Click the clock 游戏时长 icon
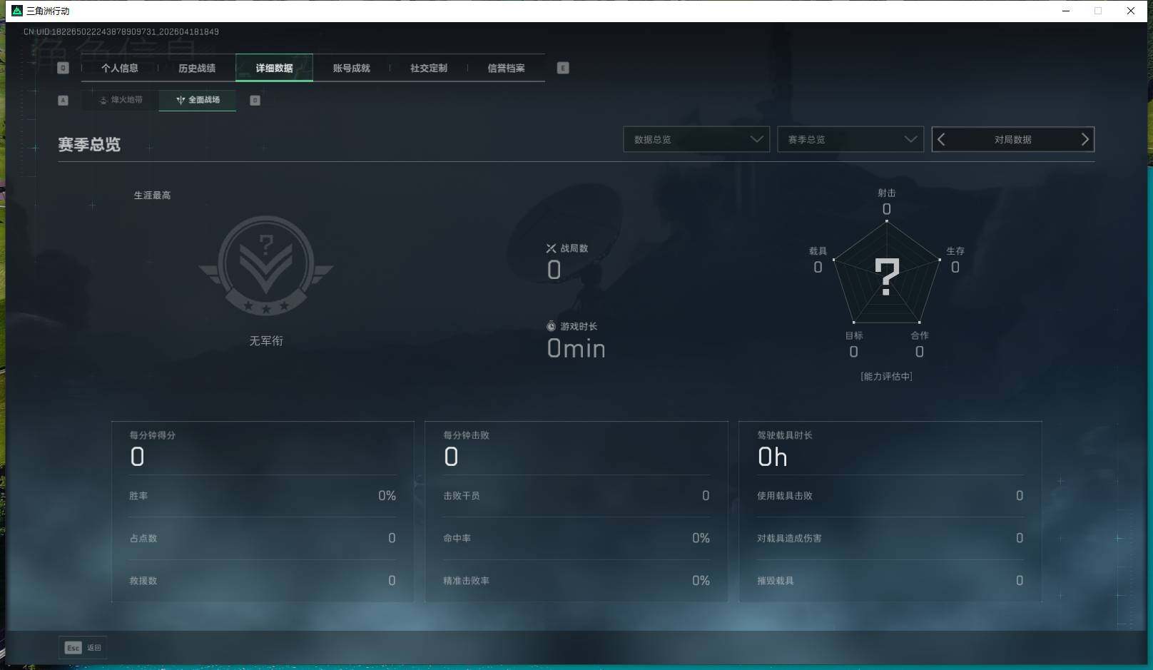Viewport: 1153px width, 670px height. click(x=551, y=326)
